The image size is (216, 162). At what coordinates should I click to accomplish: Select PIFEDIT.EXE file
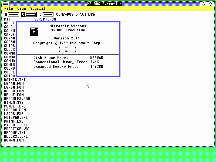pyautogui.click(x=16, y=125)
